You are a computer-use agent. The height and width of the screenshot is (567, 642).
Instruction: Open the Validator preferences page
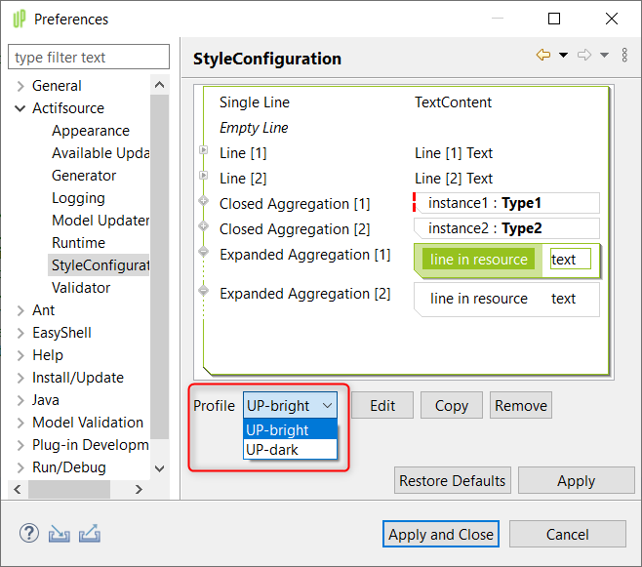pyautogui.click(x=81, y=288)
